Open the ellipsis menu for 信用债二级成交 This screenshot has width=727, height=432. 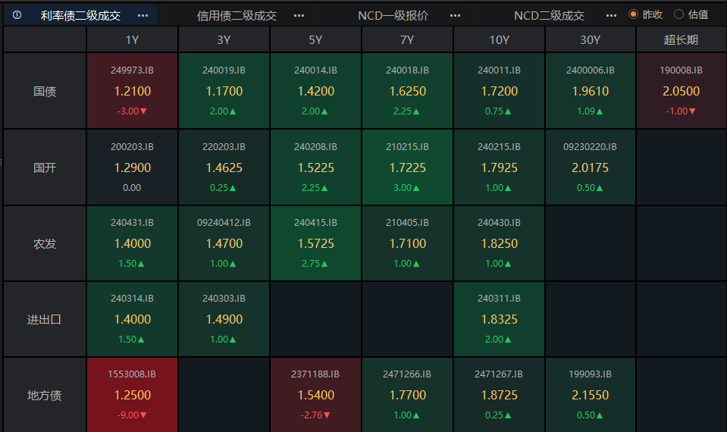(x=299, y=15)
